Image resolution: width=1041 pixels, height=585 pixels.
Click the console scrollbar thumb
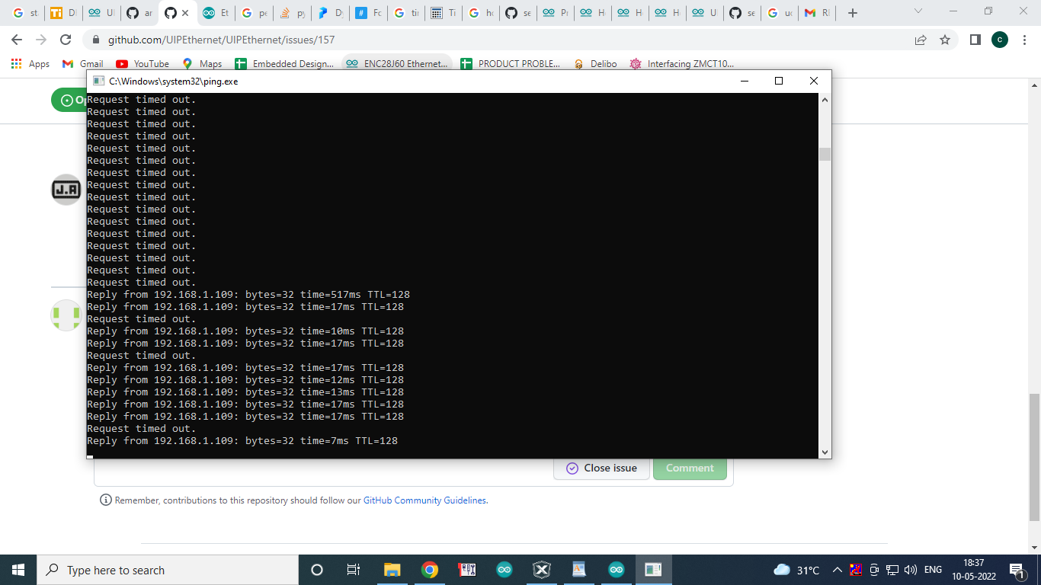pyautogui.click(x=825, y=155)
